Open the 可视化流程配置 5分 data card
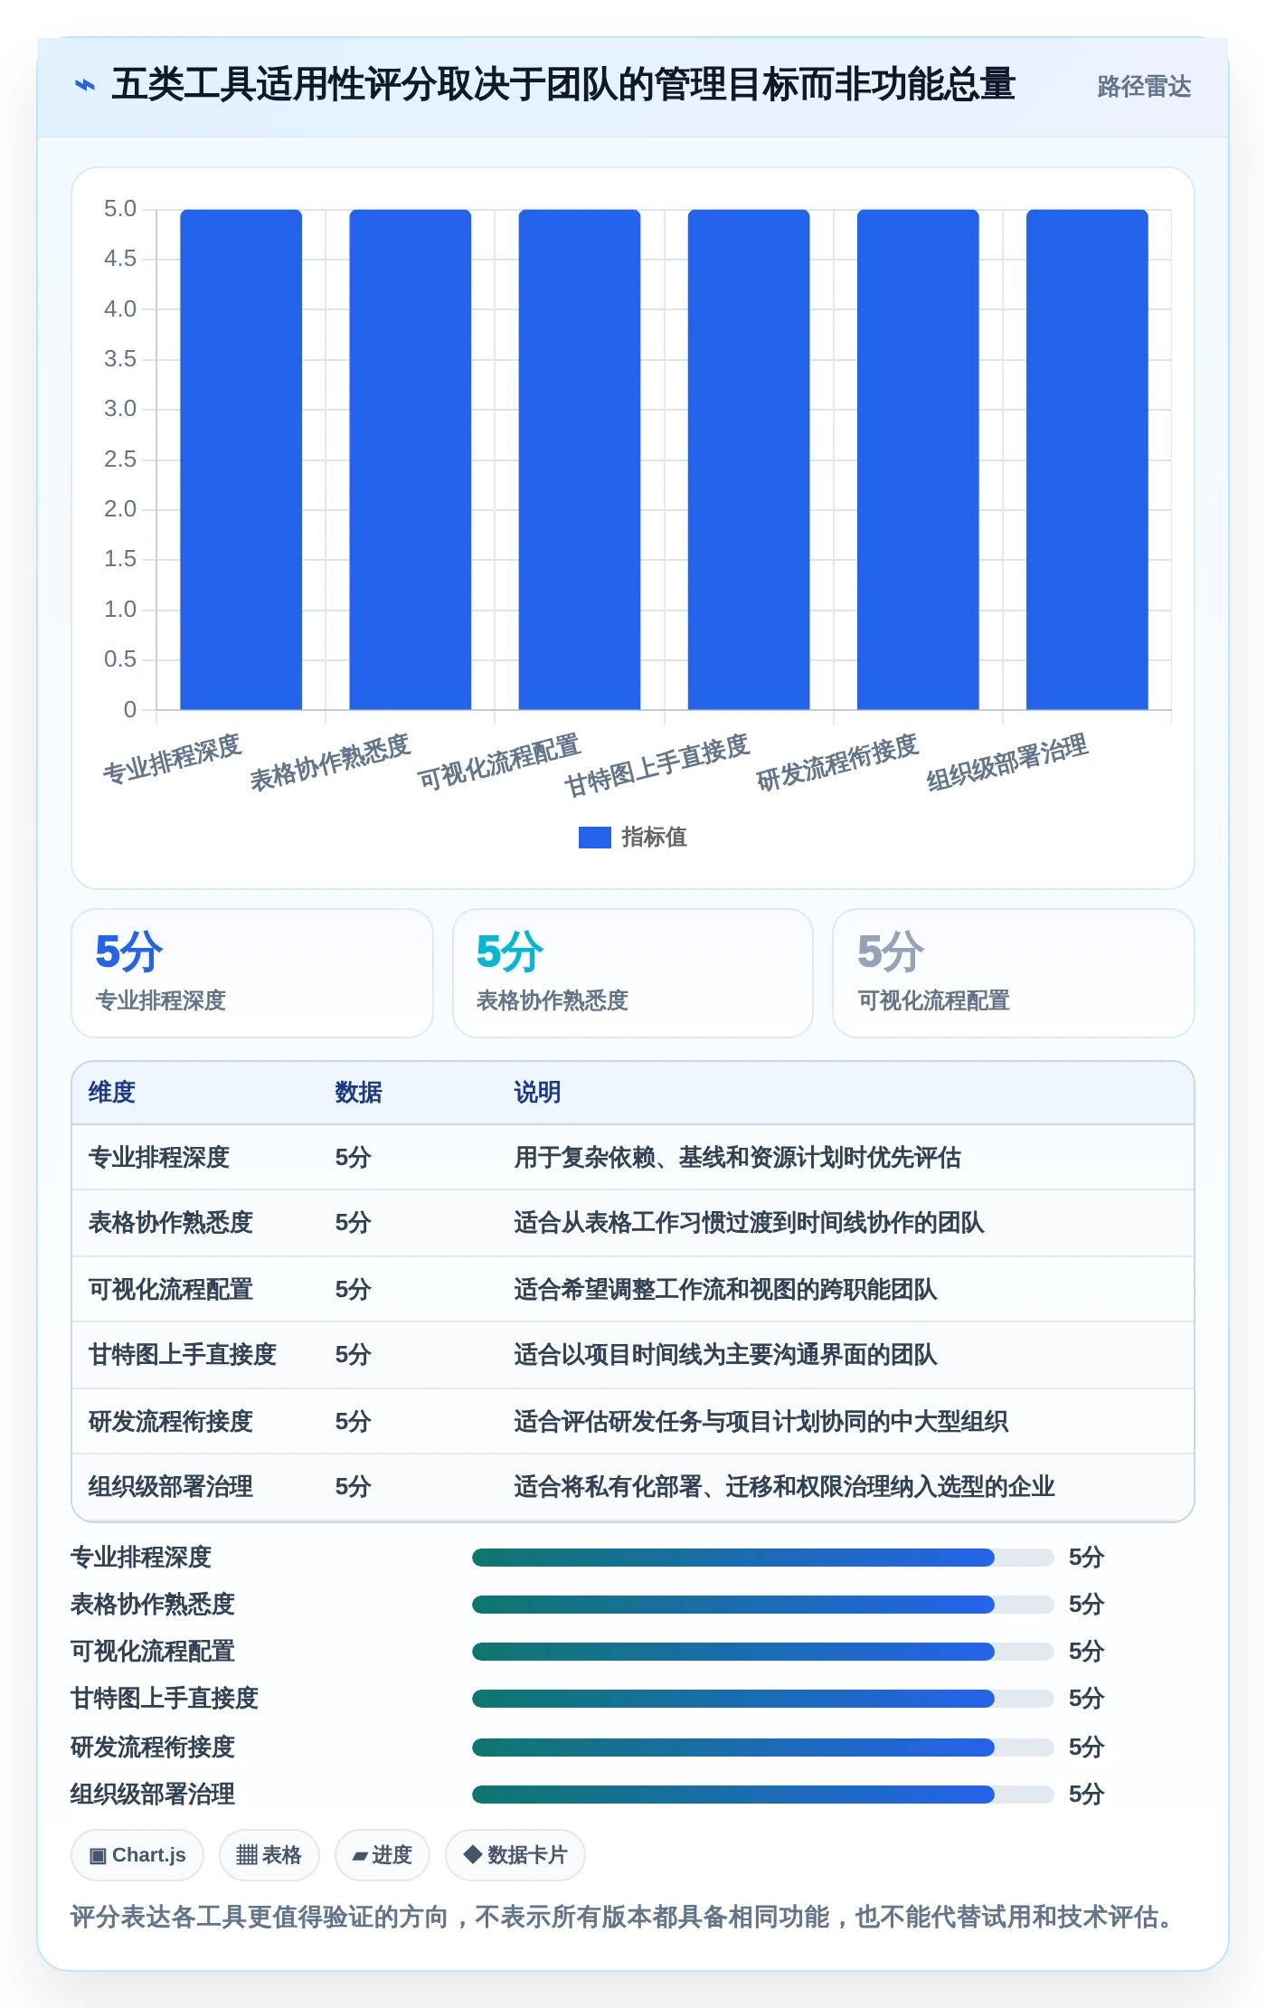1266x2008 pixels. [1014, 973]
